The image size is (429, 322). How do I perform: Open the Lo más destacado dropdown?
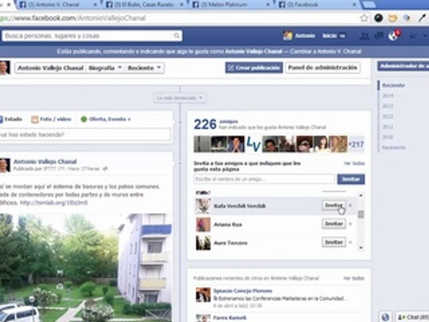(180, 98)
